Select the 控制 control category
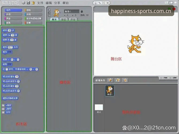The height and width of the screenshot is (134, 179). tap(33, 10)
